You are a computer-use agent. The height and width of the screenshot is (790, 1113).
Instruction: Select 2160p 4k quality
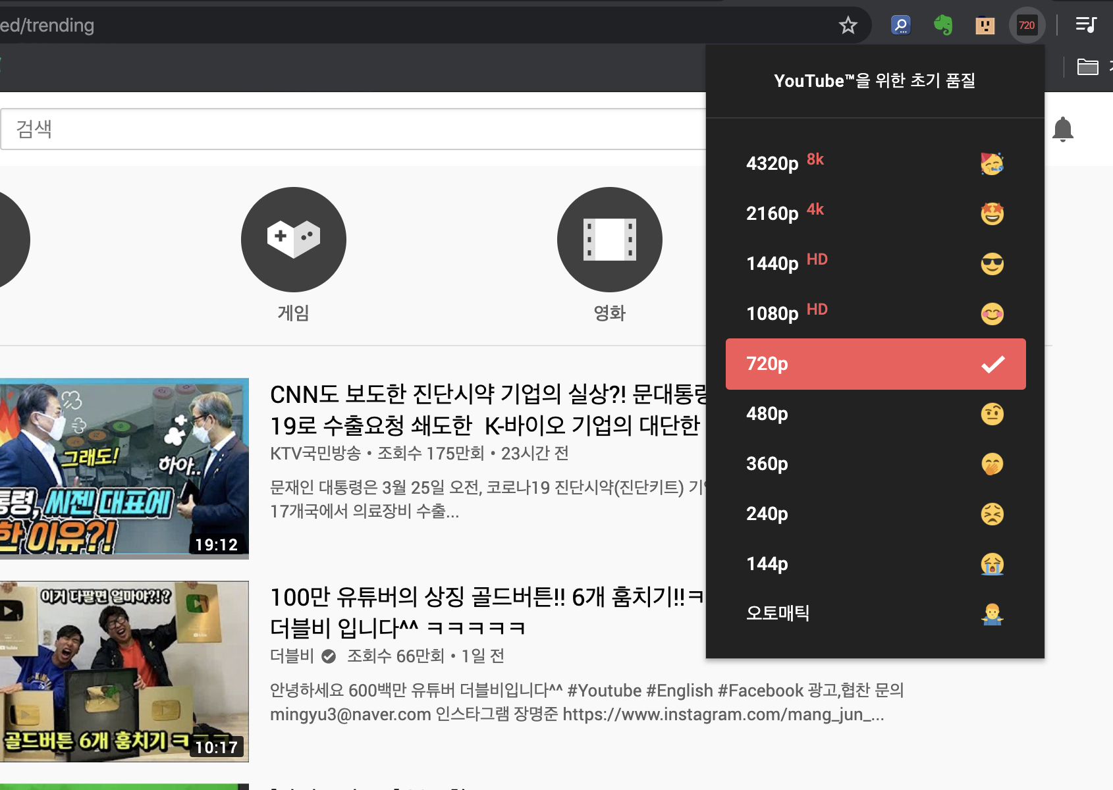pyautogui.click(x=875, y=213)
